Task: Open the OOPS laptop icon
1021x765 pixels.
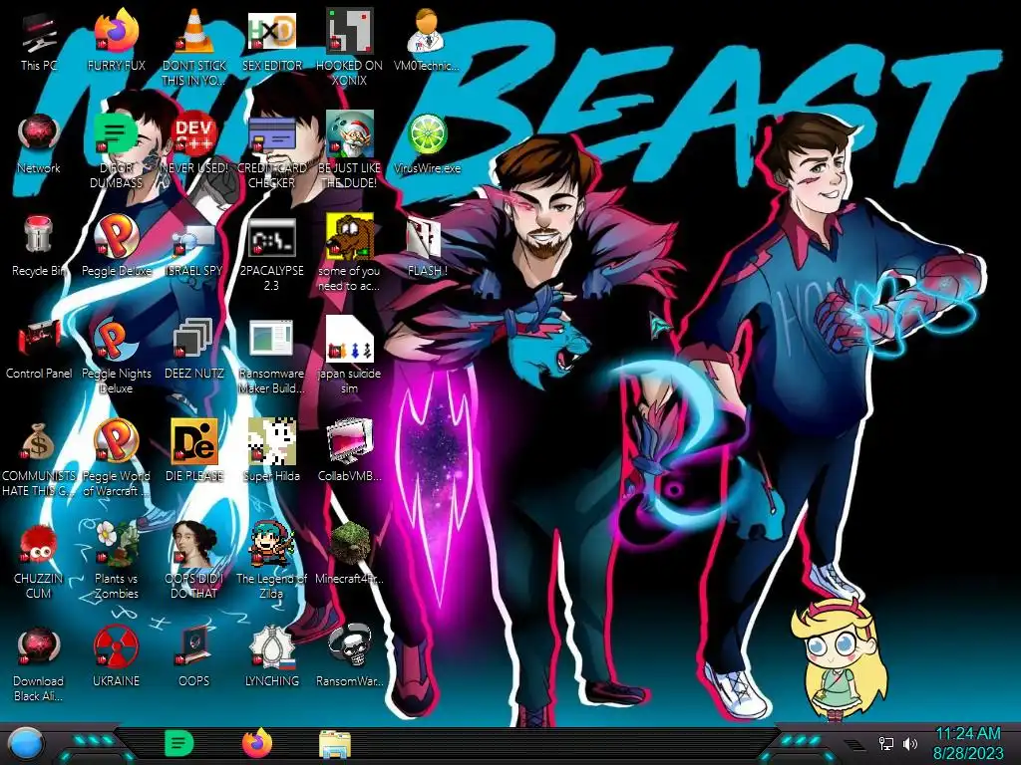Action: point(194,646)
